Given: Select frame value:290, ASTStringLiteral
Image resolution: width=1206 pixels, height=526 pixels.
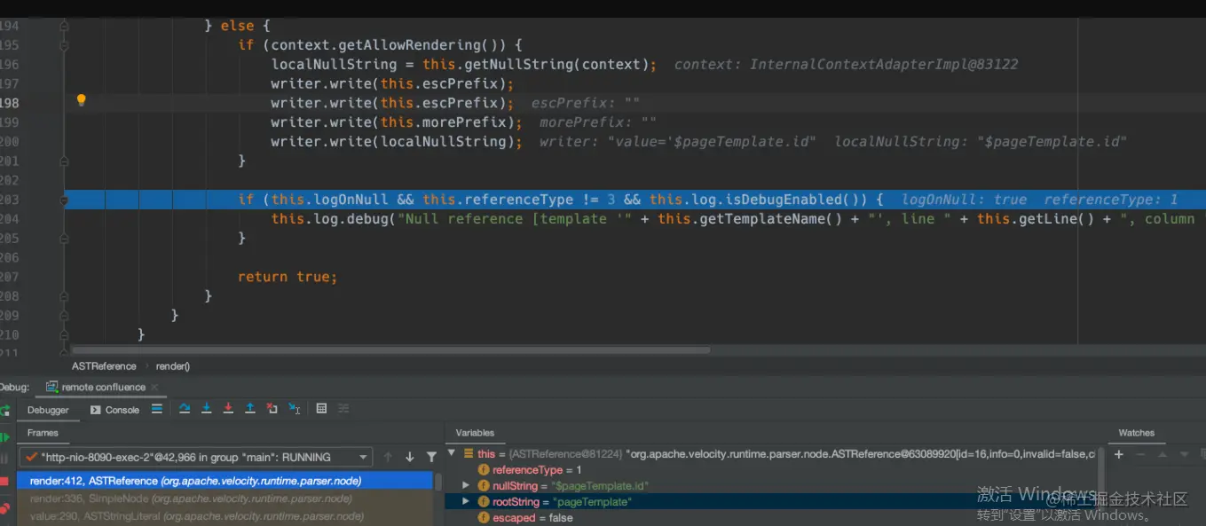Looking at the screenshot, I should pos(225,516).
